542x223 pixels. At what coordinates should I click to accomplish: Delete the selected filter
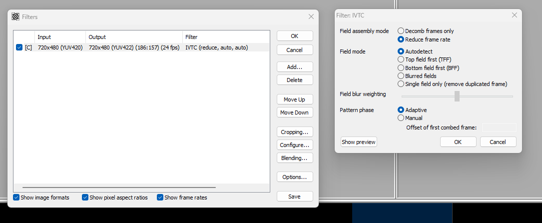click(295, 80)
